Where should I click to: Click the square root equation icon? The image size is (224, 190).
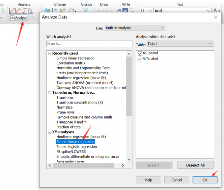pyautogui.click(x=119, y=11)
